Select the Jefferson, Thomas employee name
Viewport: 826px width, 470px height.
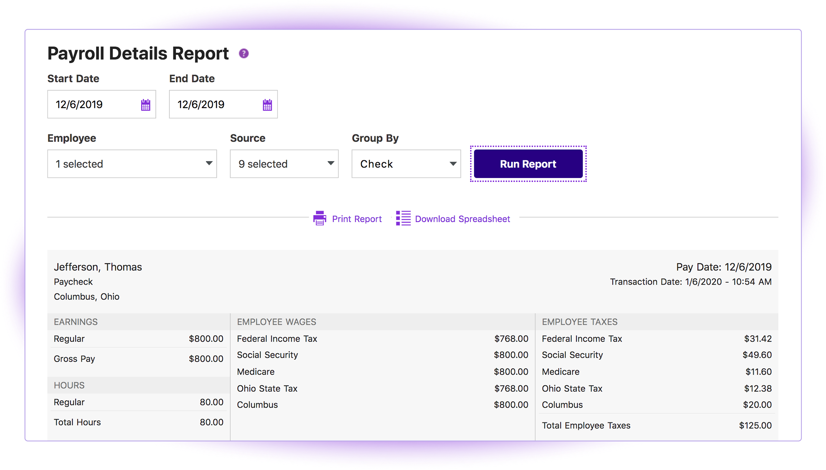[x=98, y=267]
